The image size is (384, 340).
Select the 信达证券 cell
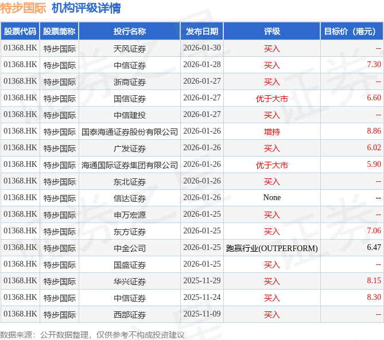pyautogui.click(x=130, y=198)
